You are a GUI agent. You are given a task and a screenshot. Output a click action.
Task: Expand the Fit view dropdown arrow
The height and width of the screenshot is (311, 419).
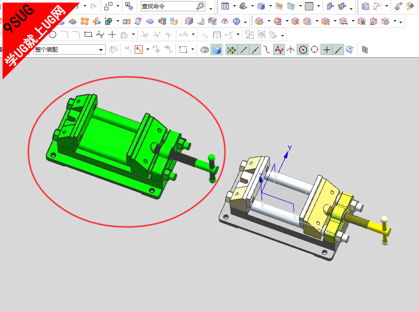tap(234, 6)
